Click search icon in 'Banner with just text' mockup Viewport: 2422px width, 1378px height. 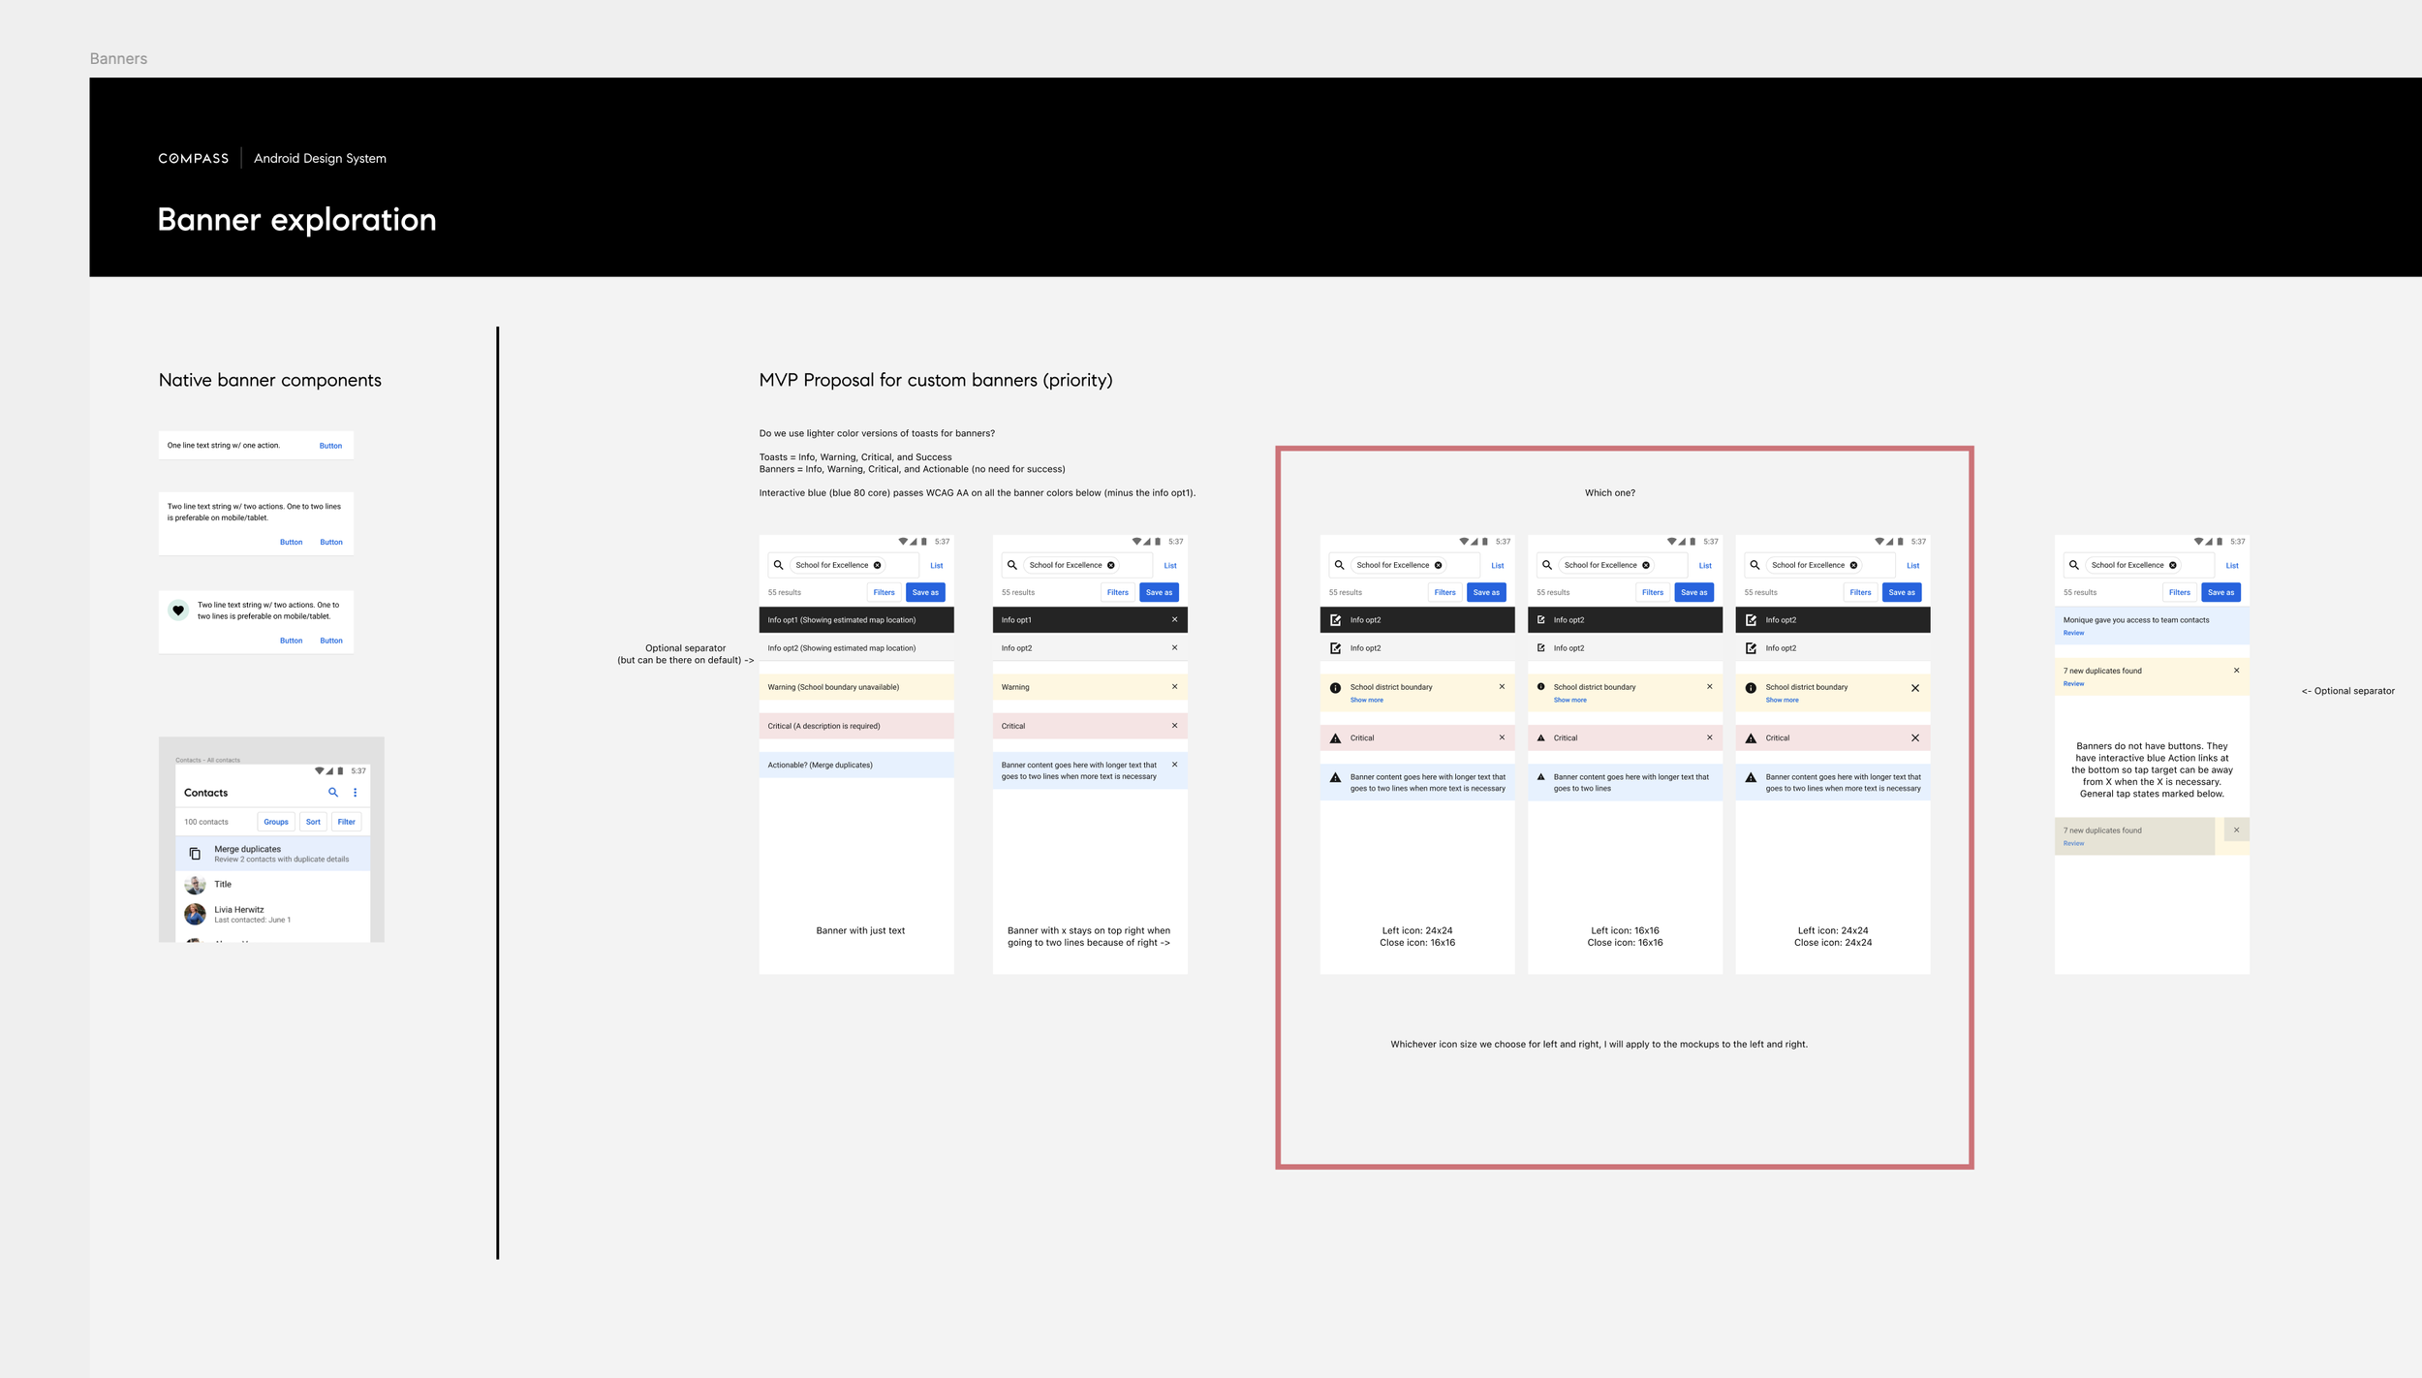(778, 565)
